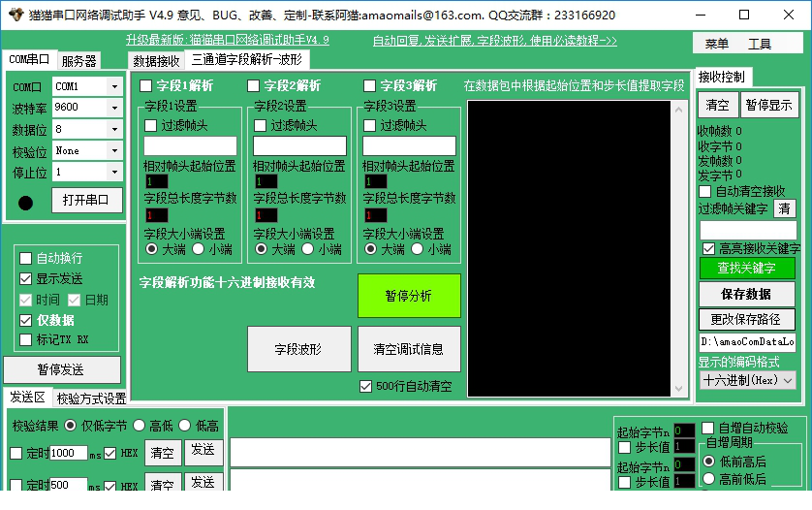Click 过滤帧关键字 input field
This screenshot has height=510, width=812.
click(x=748, y=230)
